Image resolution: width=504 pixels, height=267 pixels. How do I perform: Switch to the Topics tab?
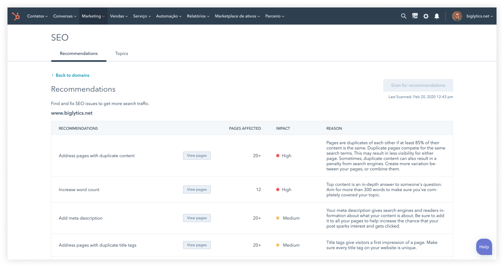point(122,53)
